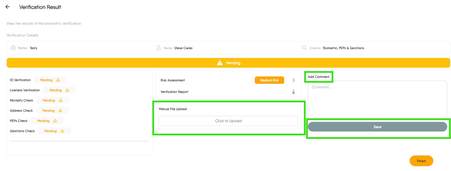Click ID Verification warning triangle icon
This screenshot has width=451, height=171.
(58, 80)
